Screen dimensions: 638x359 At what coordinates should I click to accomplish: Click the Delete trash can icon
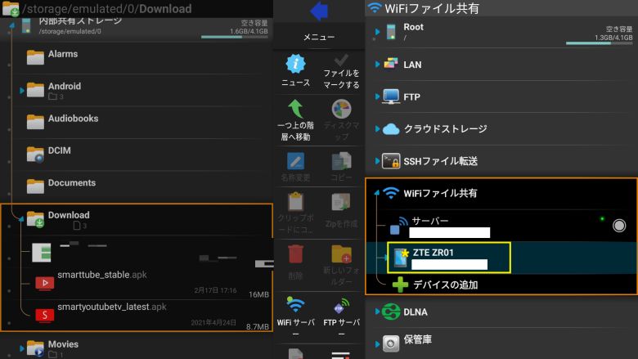pyautogui.click(x=295, y=254)
